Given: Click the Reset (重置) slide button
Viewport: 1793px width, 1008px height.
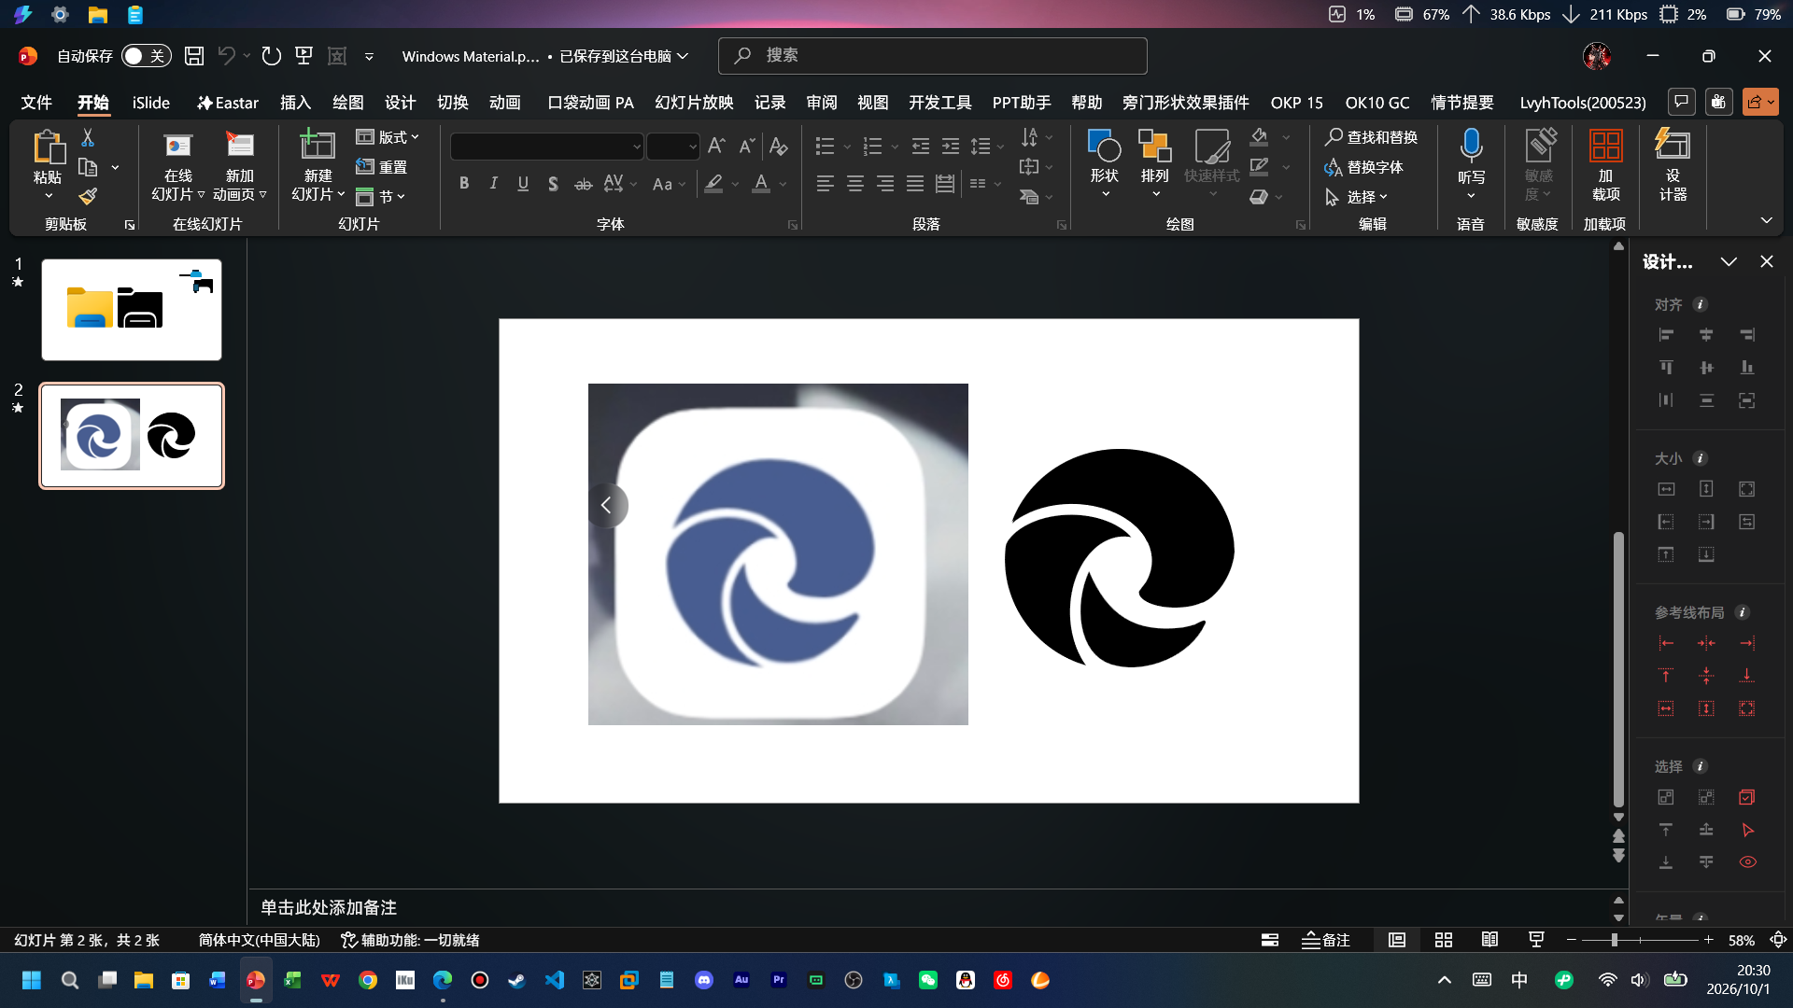Looking at the screenshot, I should (381, 167).
